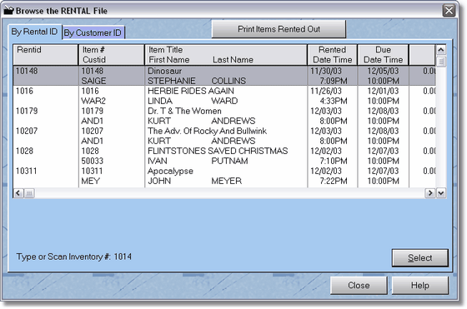Click FLINTSTONES SAVED CHRISTMAS title
The height and width of the screenshot is (309, 467).
click(218, 151)
